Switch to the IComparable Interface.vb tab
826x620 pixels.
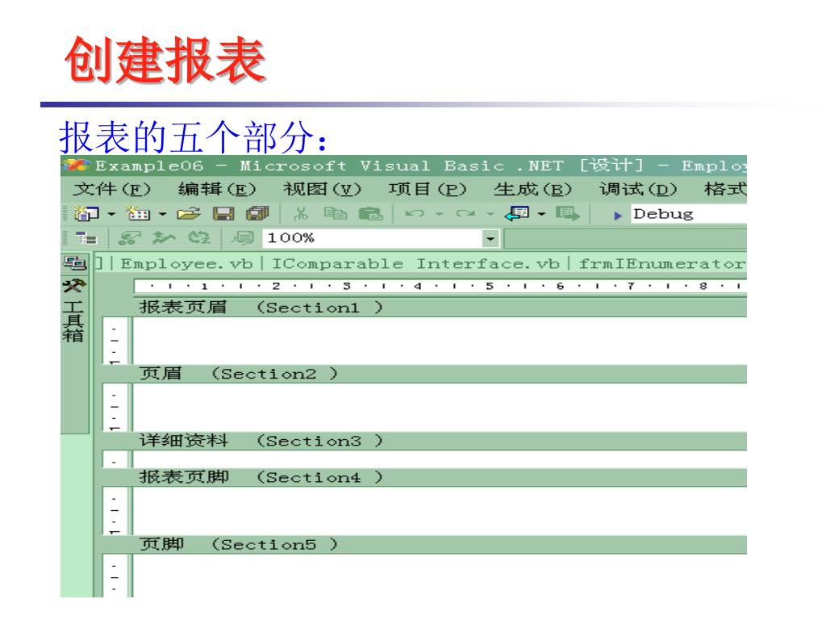(415, 264)
